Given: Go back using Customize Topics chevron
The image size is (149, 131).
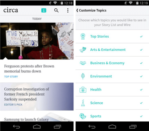Looking at the screenshot, I should click(x=77, y=11).
